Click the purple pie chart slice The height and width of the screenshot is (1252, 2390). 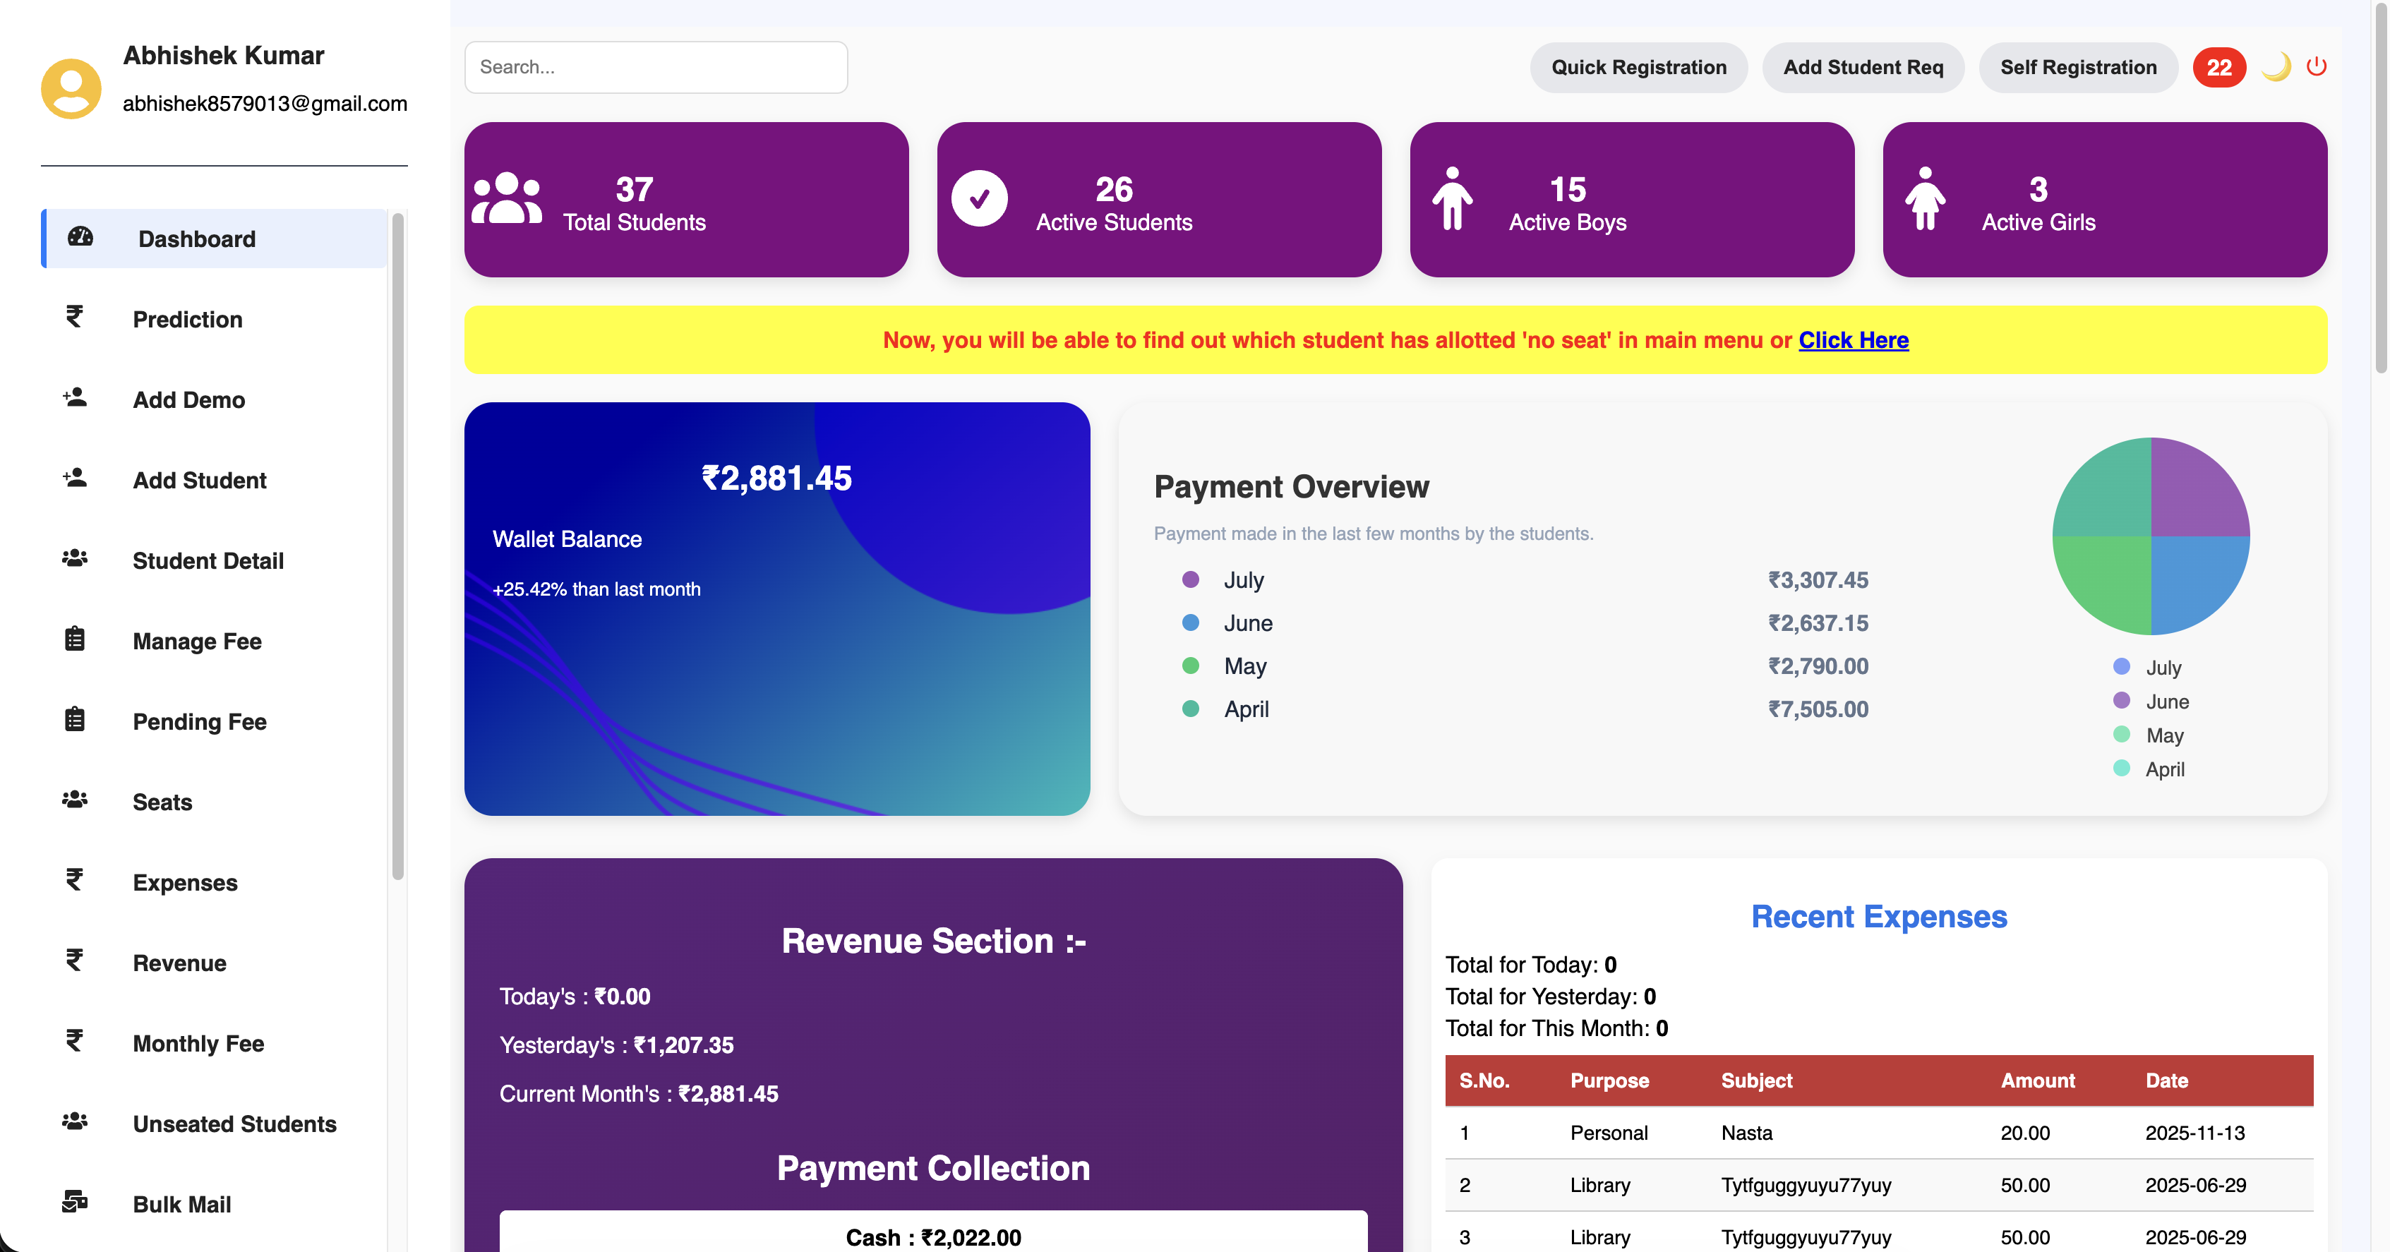tap(2195, 491)
